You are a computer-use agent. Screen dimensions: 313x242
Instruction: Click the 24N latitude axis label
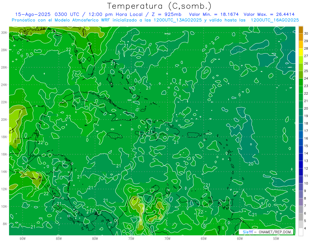(4, 85)
